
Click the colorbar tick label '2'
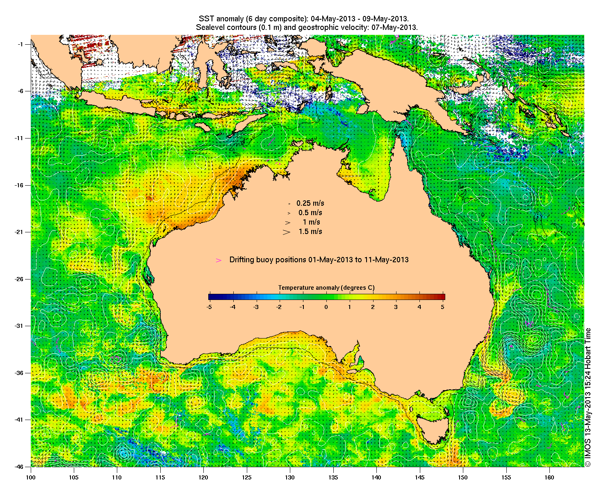click(x=373, y=307)
